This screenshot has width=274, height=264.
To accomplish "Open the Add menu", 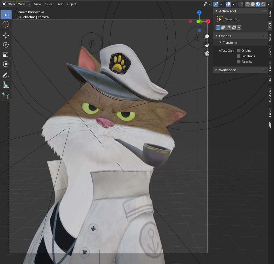I will (60, 4).
